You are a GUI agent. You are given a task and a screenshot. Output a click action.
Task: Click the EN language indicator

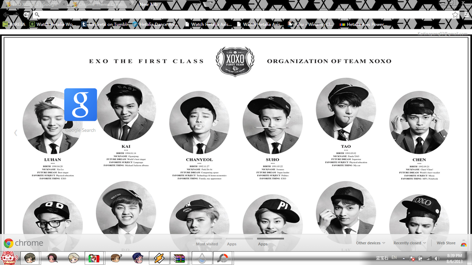tap(394, 258)
